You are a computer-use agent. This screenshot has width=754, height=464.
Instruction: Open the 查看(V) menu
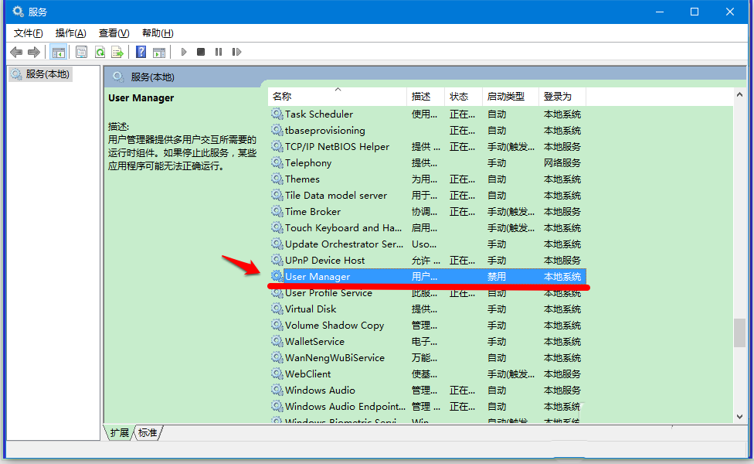coord(113,32)
